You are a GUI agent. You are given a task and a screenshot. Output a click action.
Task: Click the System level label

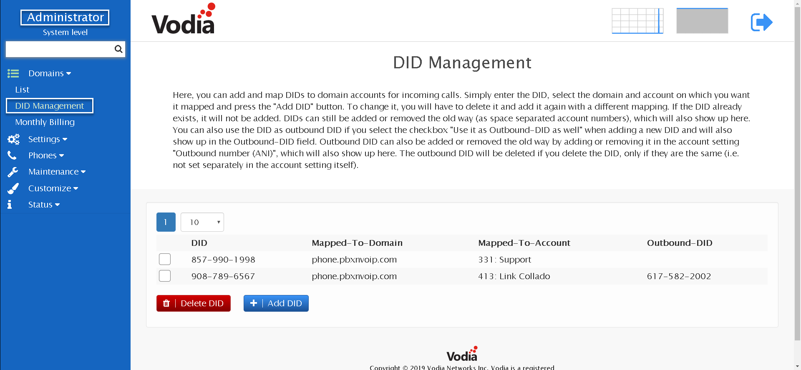pyautogui.click(x=65, y=32)
